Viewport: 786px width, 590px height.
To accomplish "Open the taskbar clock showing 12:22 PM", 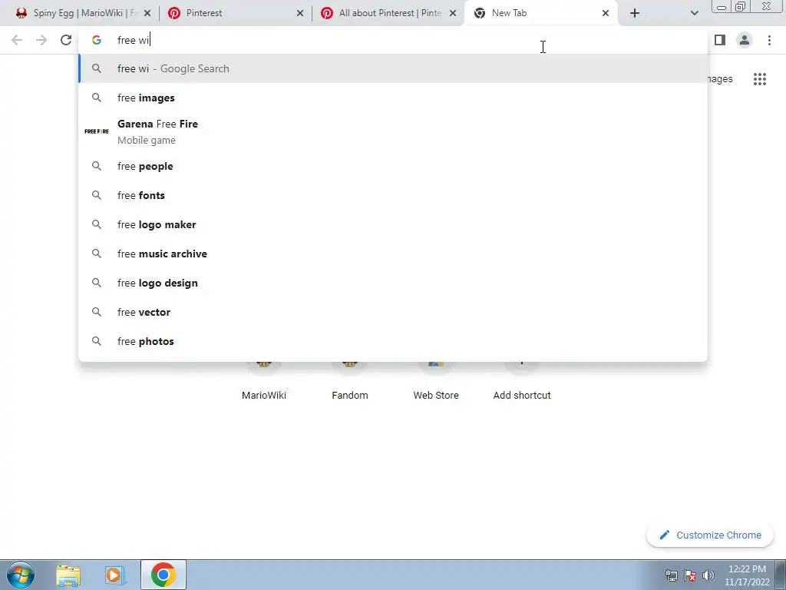I will tap(747, 575).
